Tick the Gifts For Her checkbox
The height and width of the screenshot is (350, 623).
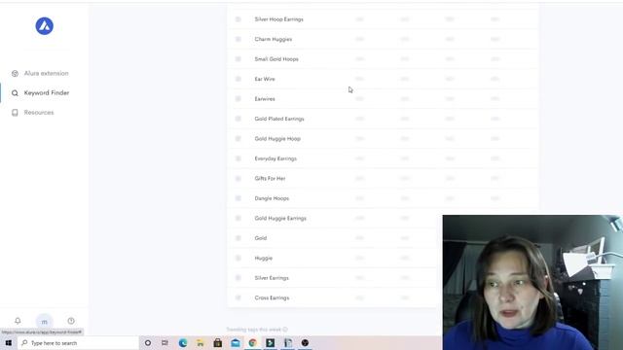click(238, 178)
